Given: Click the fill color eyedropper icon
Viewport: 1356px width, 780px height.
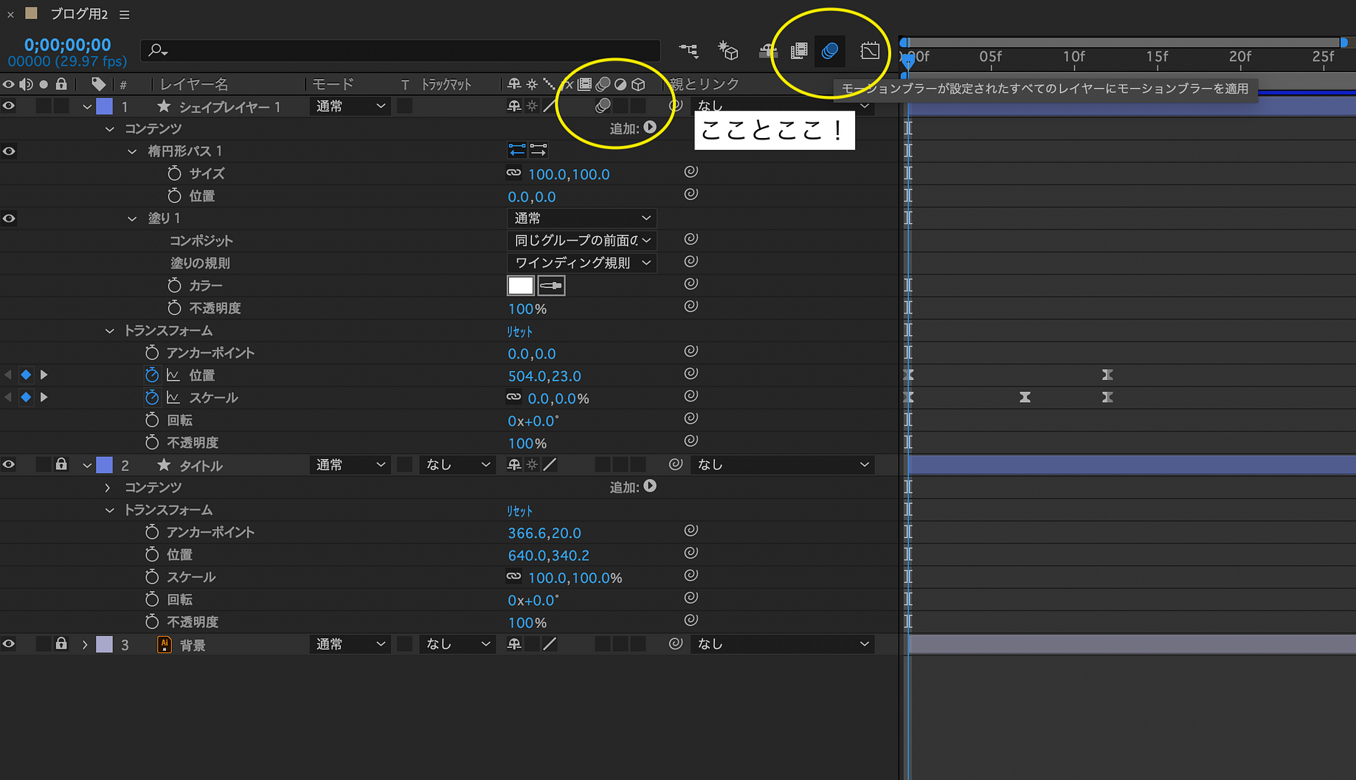Looking at the screenshot, I should point(551,286).
